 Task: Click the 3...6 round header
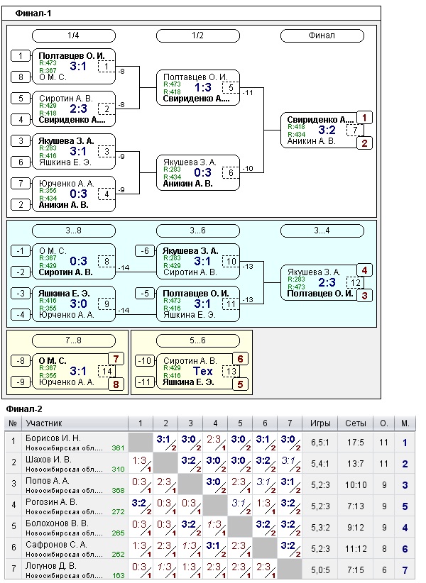click(198, 231)
